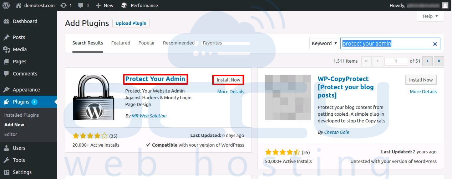452x179 pixels.
Task: Go to the first results page
Action: 366,61
